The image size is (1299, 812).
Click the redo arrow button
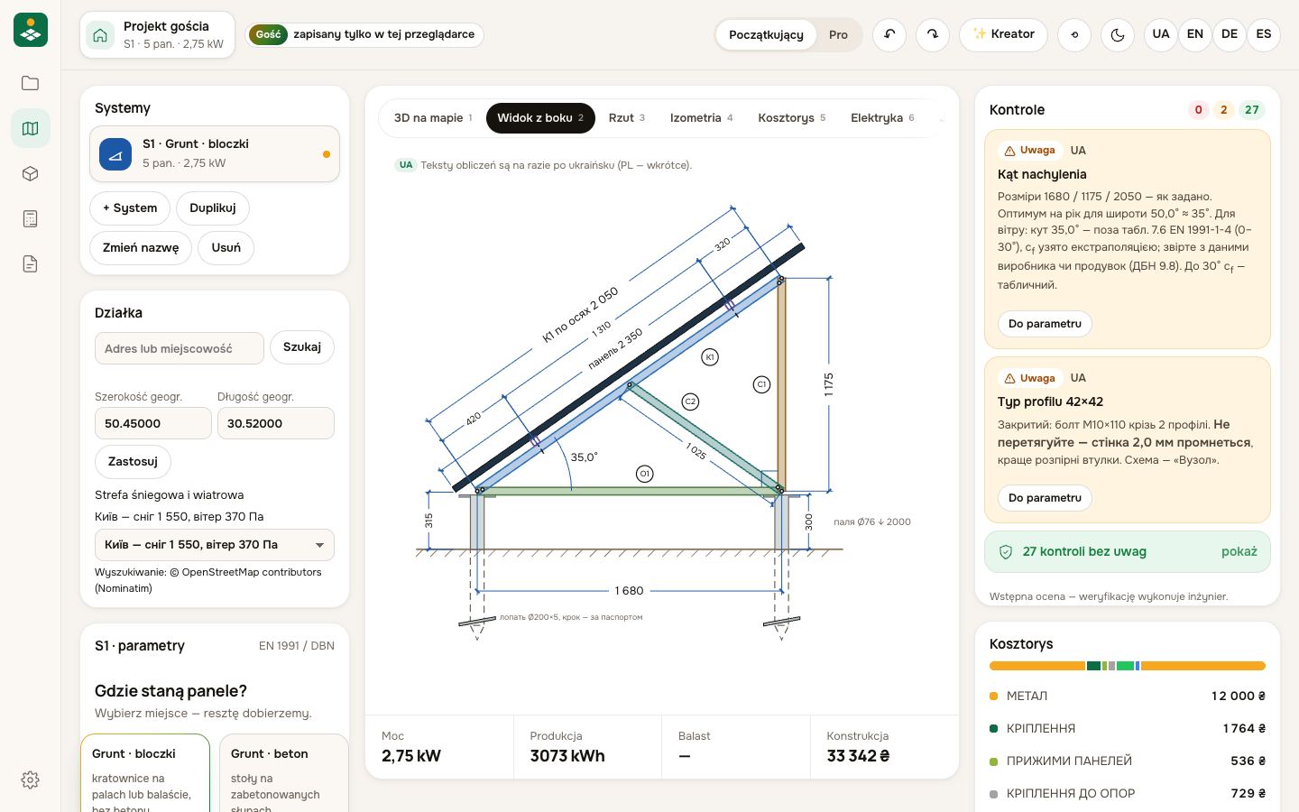coord(933,35)
